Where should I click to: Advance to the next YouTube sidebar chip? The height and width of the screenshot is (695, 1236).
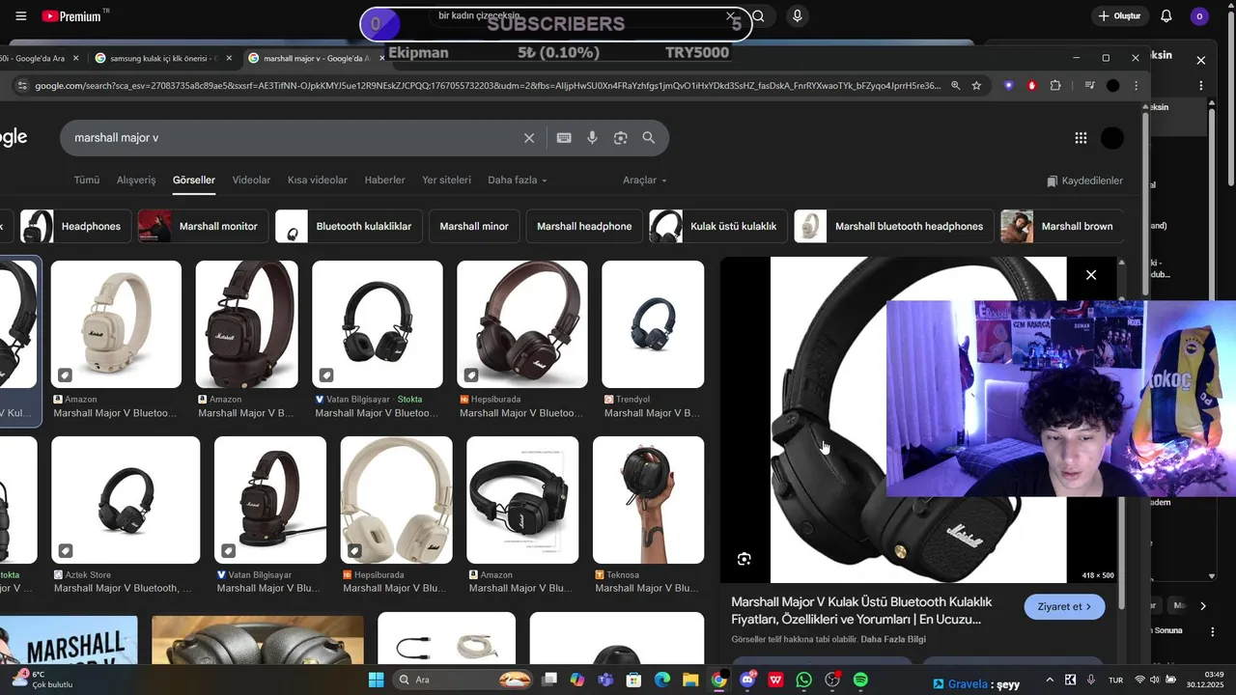tap(1202, 606)
